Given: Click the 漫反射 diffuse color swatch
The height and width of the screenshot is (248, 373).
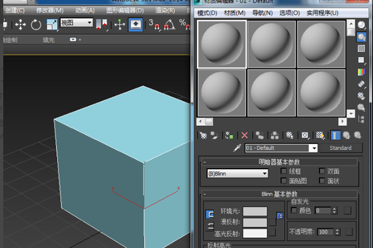Looking at the screenshot, I should [255, 222].
